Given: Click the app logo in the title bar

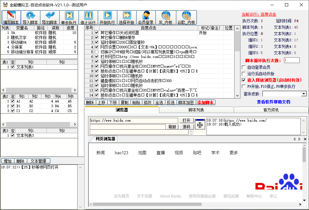Looking at the screenshot, I should click(5, 4).
